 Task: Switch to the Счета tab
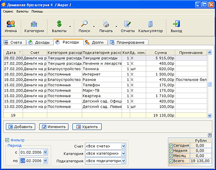(x=14, y=42)
